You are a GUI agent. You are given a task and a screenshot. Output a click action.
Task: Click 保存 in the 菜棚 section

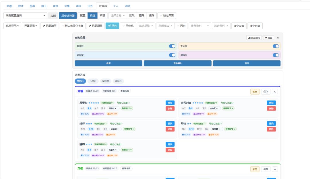tap(266, 169)
